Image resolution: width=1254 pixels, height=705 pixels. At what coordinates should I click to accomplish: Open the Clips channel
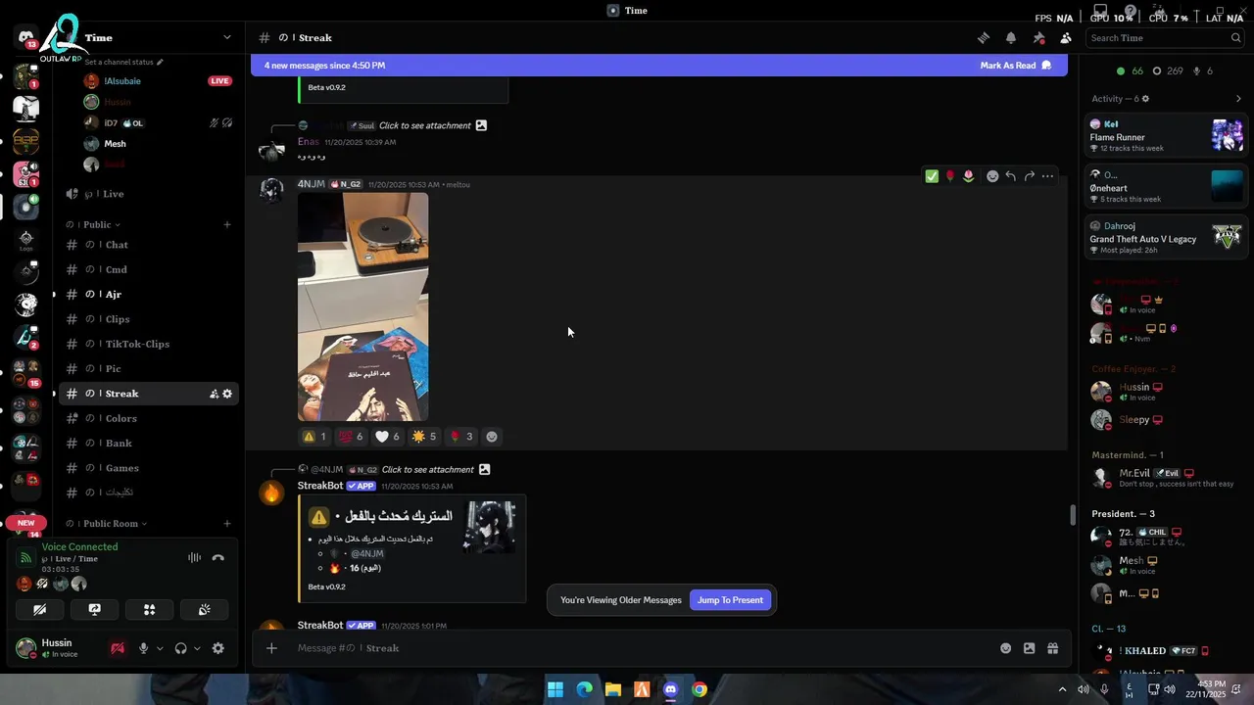pyautogui.click(x=147, y=319)
